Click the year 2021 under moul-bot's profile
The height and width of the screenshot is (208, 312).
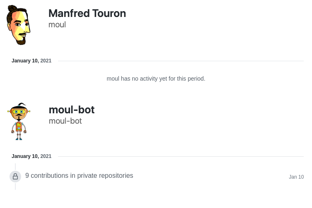46,156
